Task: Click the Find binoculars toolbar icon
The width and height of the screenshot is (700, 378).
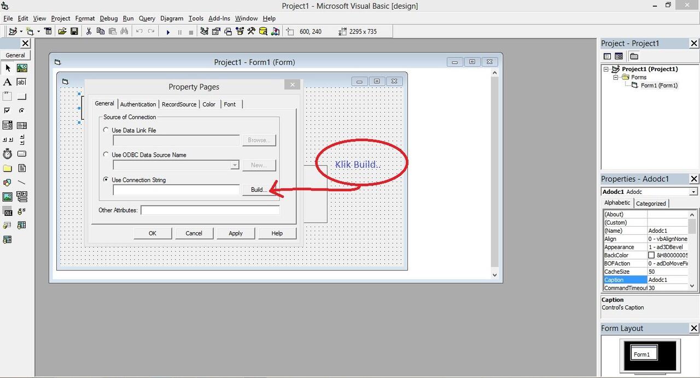Action: pyautogui.click(x=125, y=32)
